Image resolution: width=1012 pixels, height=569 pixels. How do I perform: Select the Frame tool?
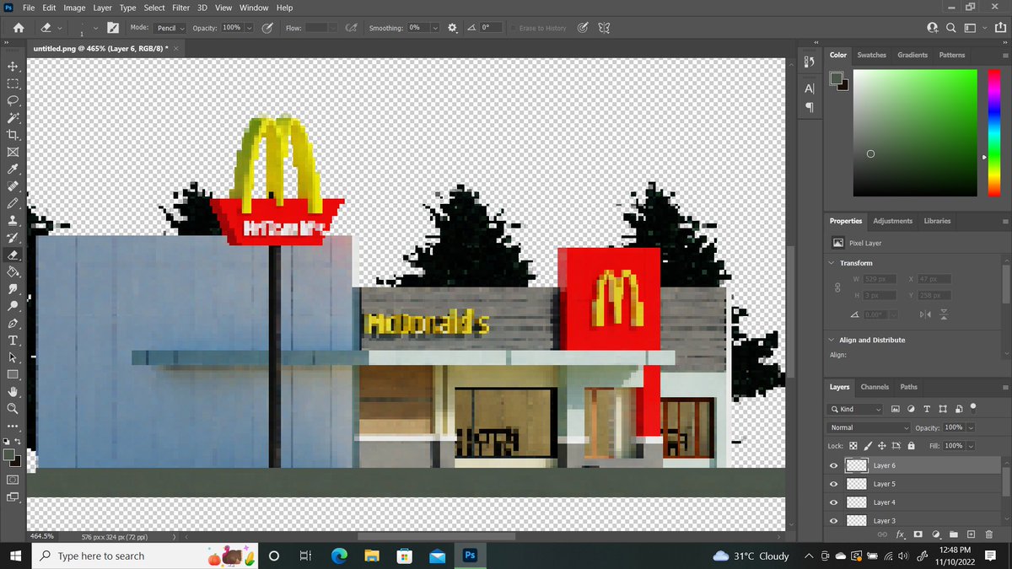13,153
